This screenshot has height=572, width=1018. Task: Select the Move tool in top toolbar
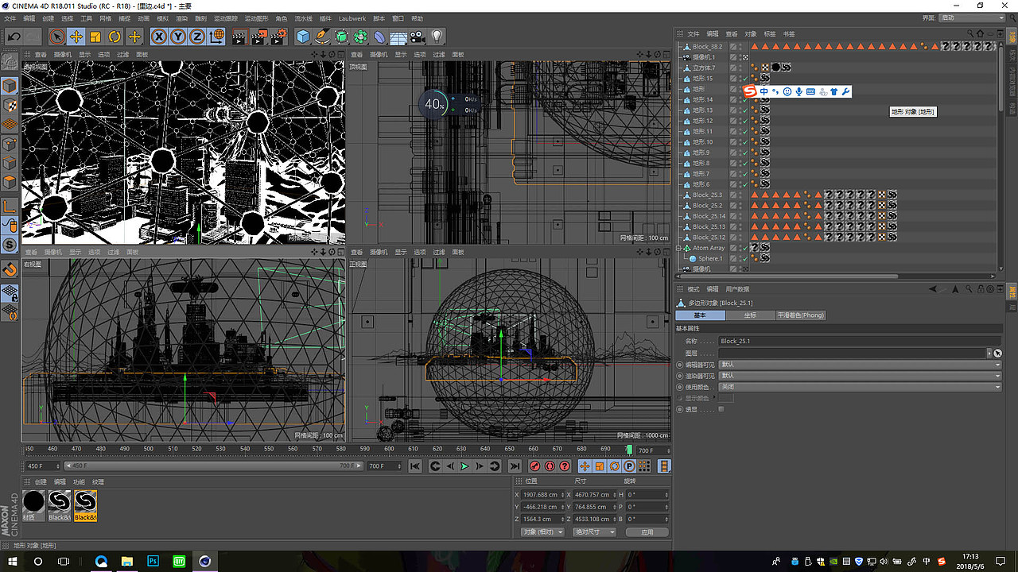point(76,37)
